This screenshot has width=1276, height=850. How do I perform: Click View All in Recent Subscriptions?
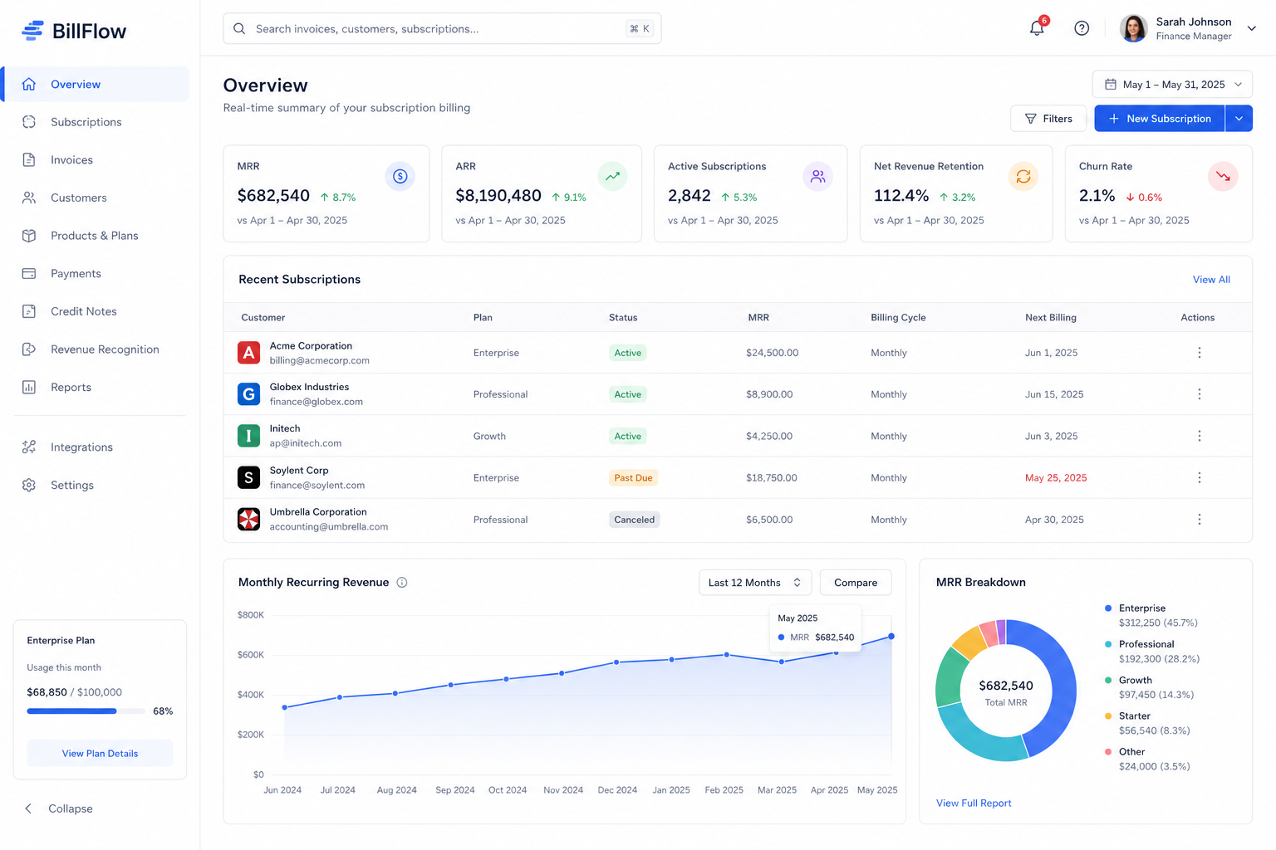pos(1211,280)
